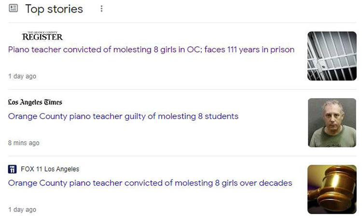This screenshot has height=222, width=362.
Task: Click 'Piano teacher convicted' at Register headline start
Action: point(55,50)
